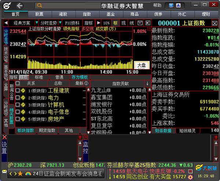Expand the search box dropdown arrow
Image resolution: width=220 pixels, height=181 pixels.
point(96,5)
